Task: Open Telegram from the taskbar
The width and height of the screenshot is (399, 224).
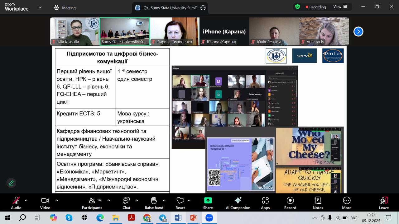Action: click(x=162, y=218)
